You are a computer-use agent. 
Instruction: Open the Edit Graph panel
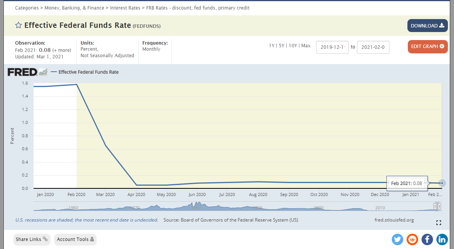pyautogui.click(x=427, y=47)
